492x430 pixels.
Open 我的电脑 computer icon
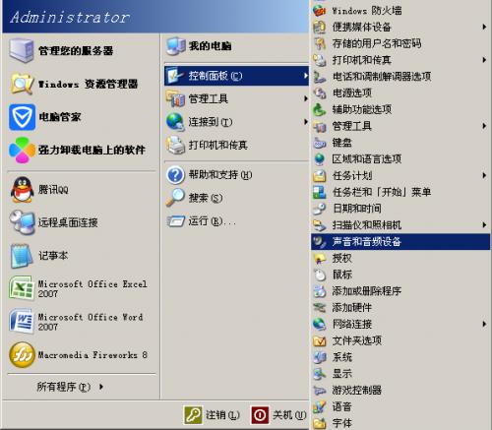176,46
